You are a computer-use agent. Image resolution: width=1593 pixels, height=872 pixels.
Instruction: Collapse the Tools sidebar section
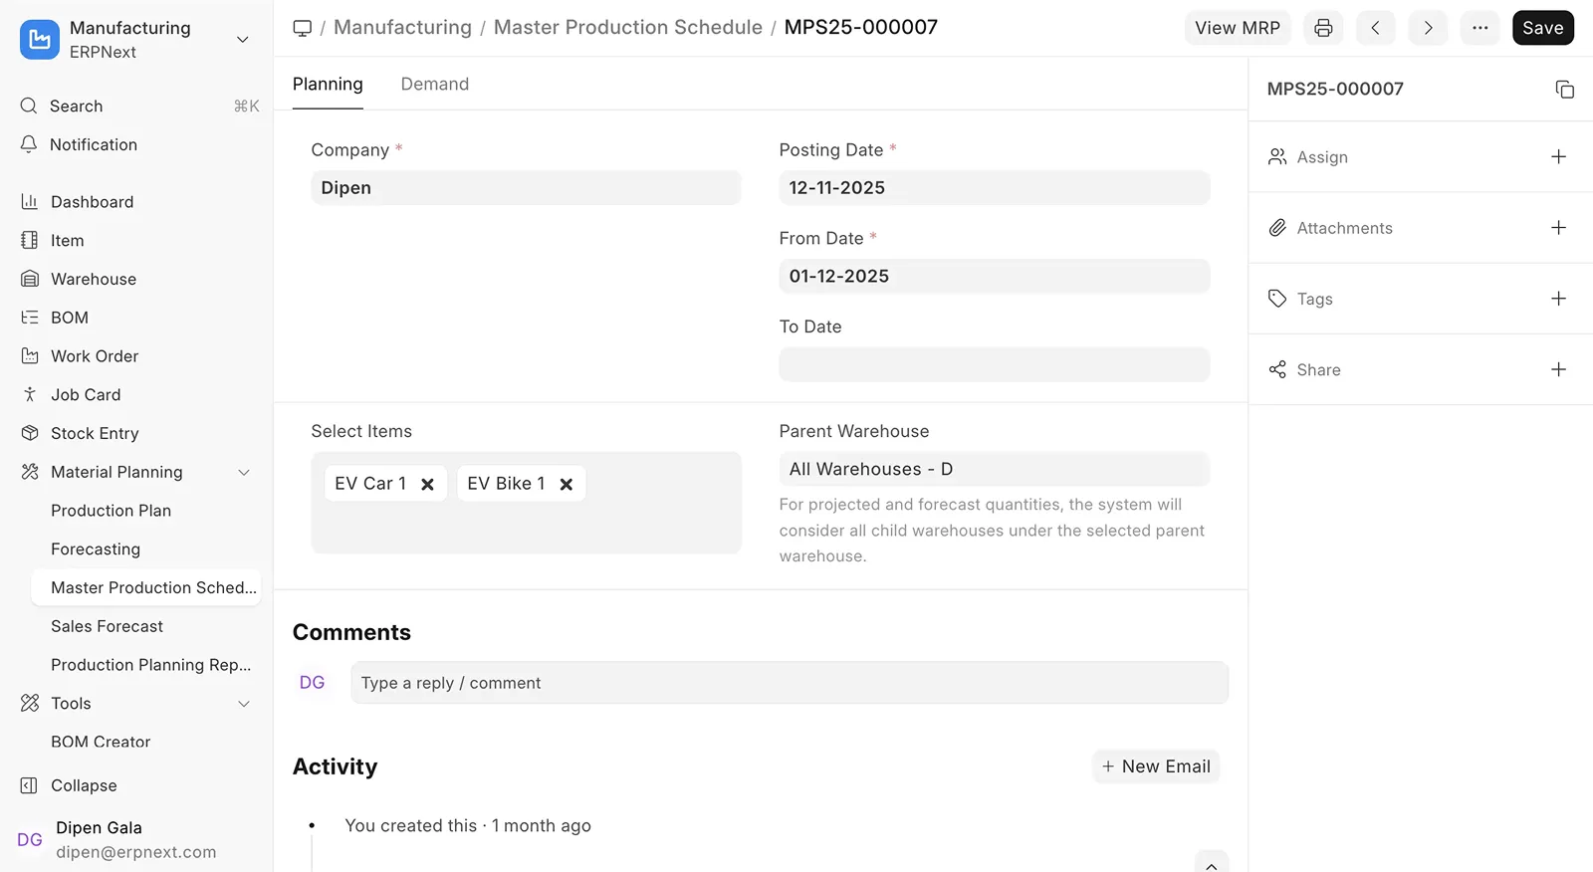(x=244, y=704)
